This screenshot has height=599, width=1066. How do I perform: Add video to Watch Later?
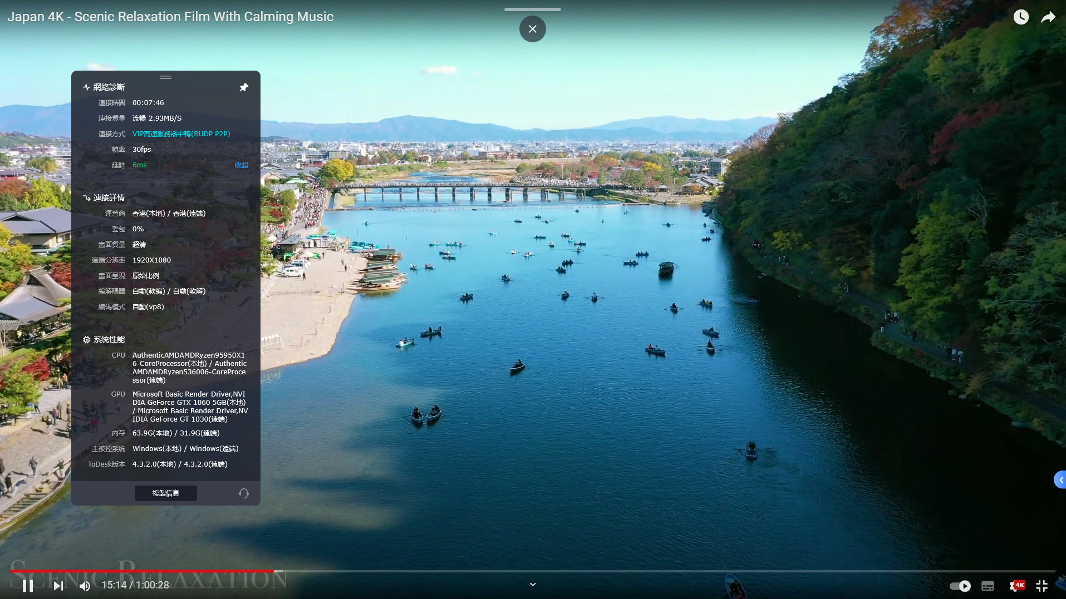(1020, 17)
